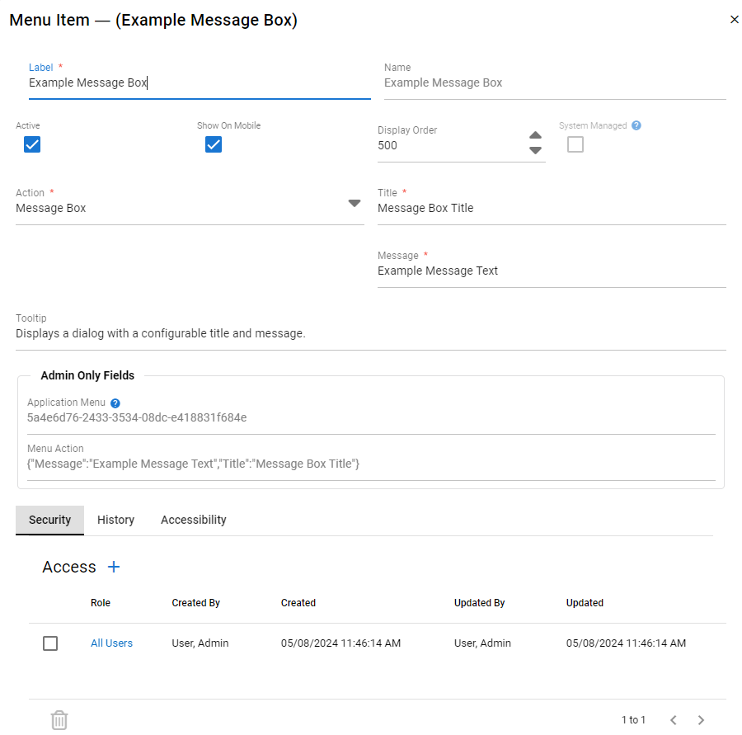Open System Managed help icon
The height and width of the screenshot is (735, 742).
636,125
